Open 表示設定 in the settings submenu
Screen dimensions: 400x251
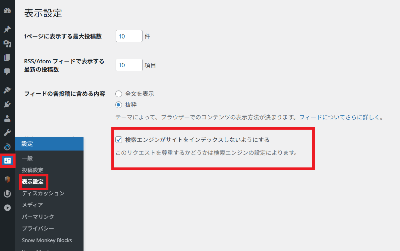click(x=33, y=182)
